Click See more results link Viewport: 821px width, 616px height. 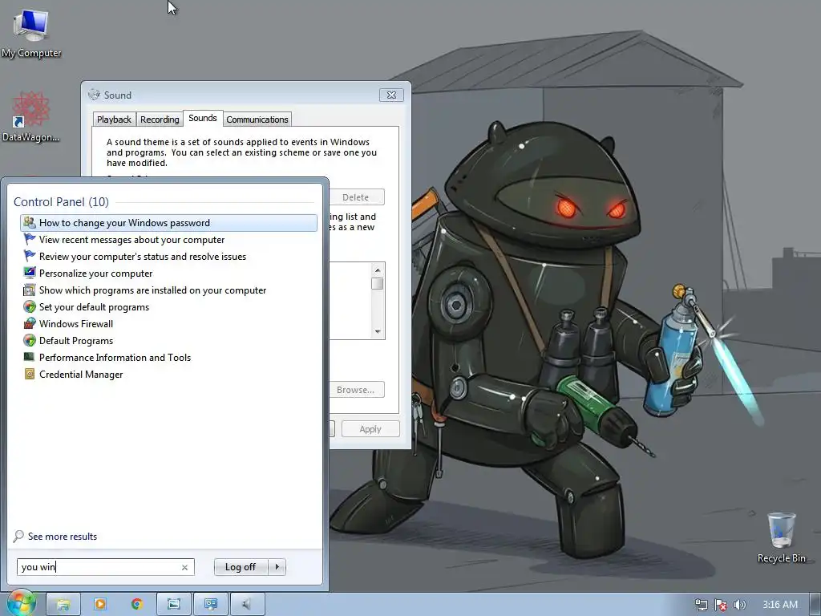coord(63,537)
